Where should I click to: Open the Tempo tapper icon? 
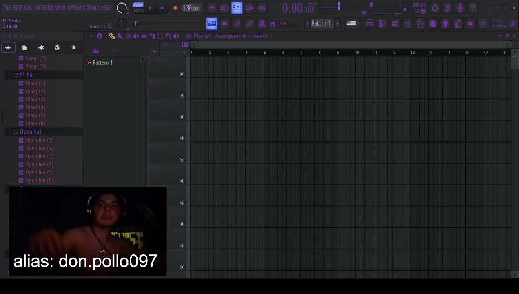pyautogui.click(x=458, y=24)
